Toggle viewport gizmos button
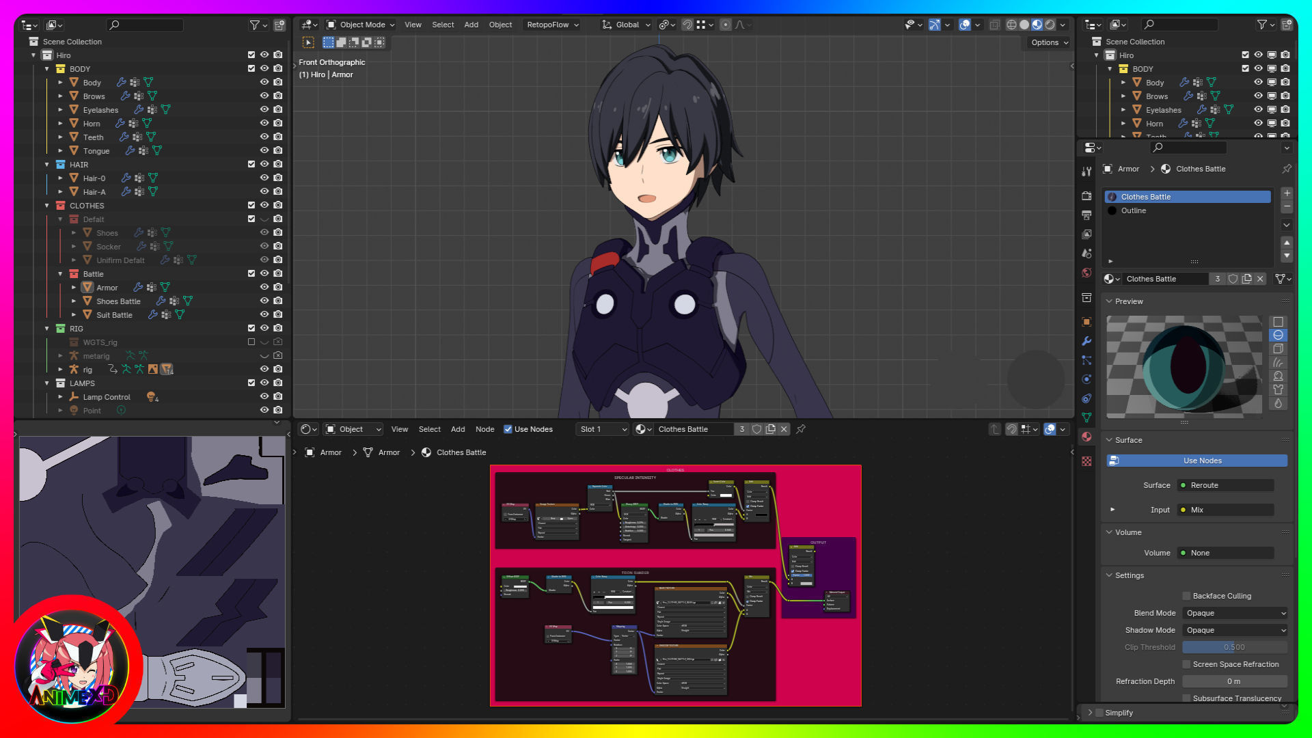 click(935, 25)
